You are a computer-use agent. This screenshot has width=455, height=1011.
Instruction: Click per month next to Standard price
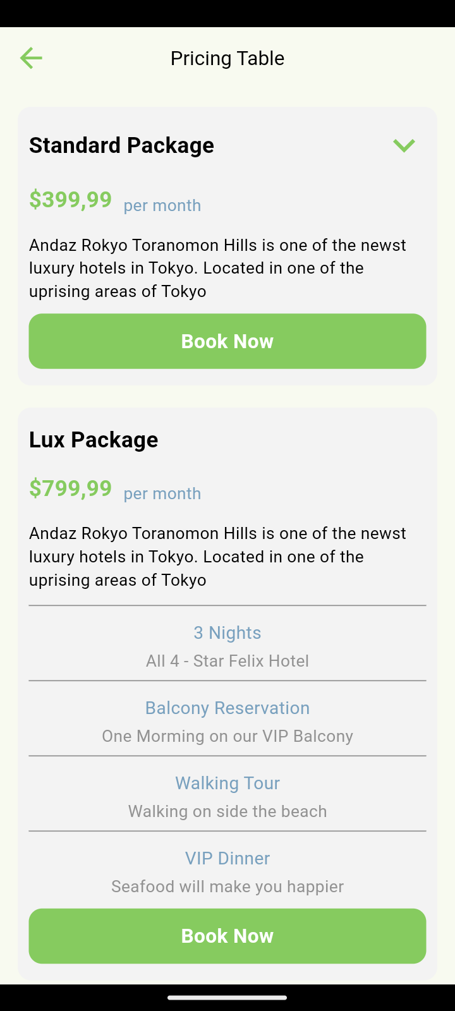[x=162, y=205]
